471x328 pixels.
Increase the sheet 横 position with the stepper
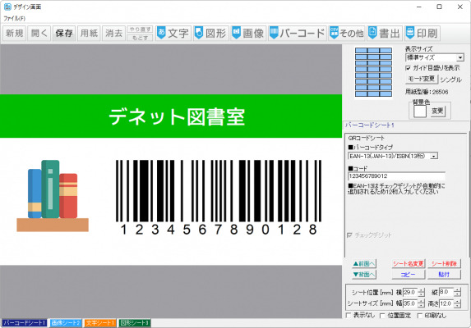pos(422,290)
